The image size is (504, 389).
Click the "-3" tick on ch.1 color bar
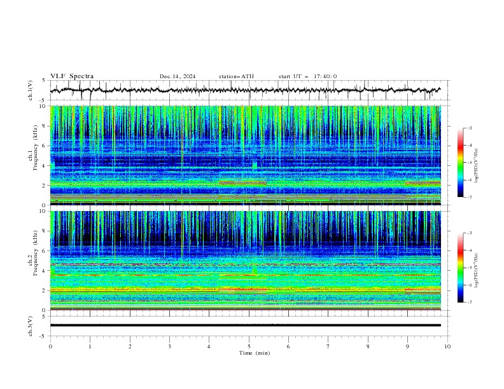point(470,128)
